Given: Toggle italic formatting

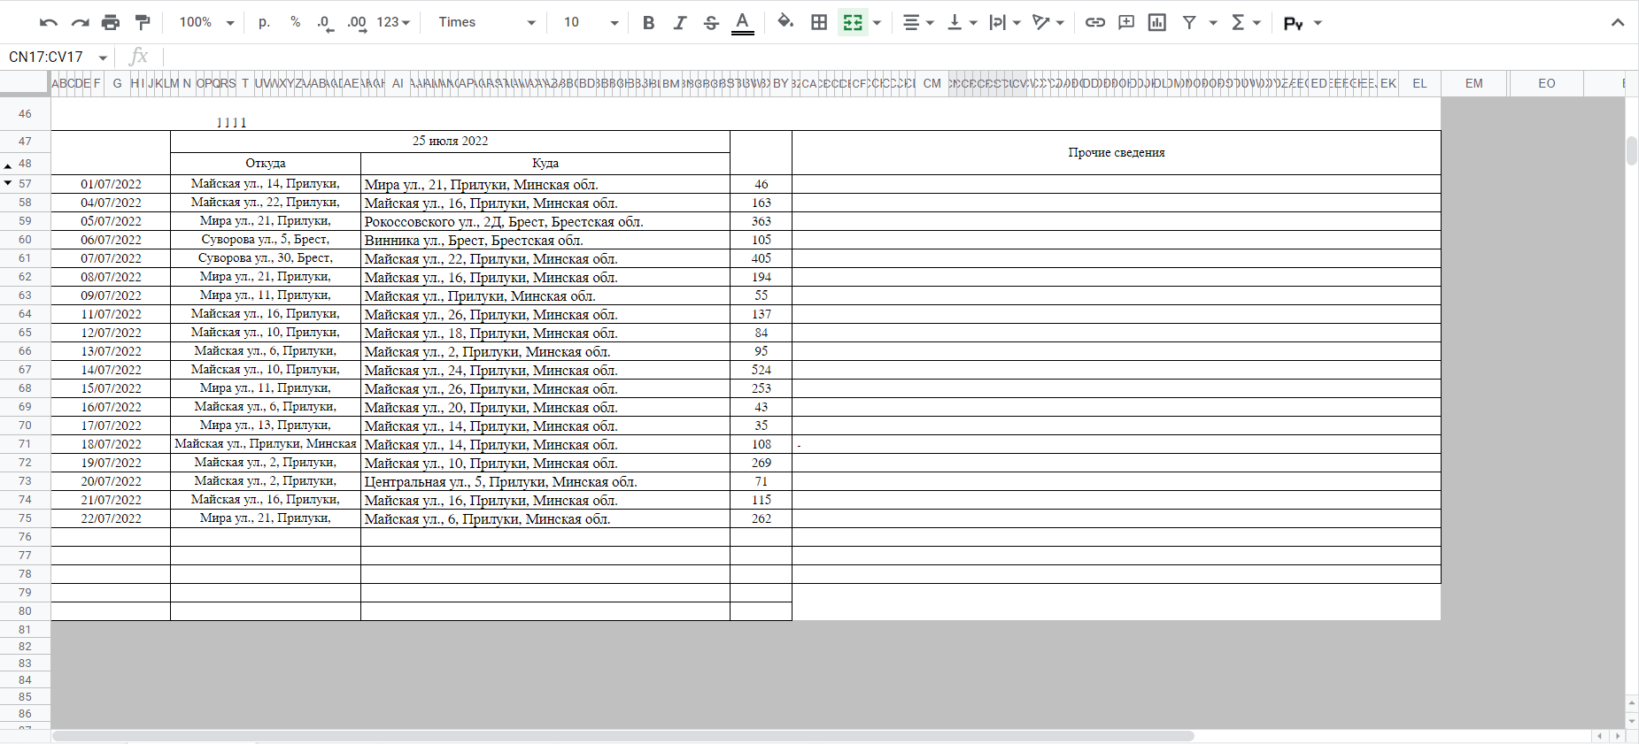Looking at the screenshot, I should pos(679,22).
